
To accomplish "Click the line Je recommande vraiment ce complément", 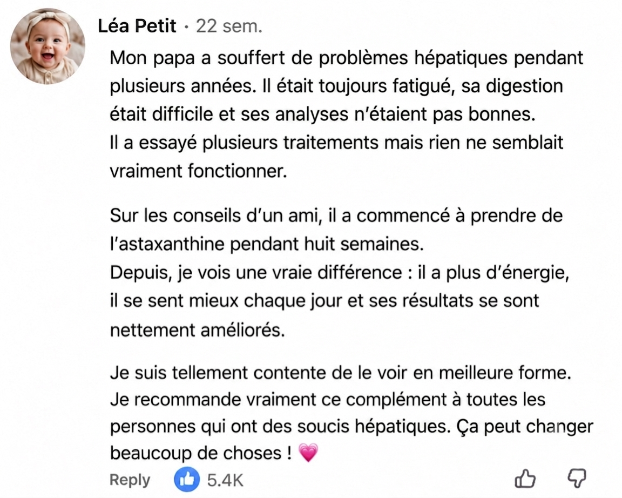I will (328, 400).
